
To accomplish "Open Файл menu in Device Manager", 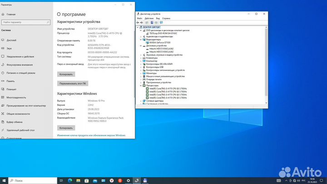I will pos(139,18).
